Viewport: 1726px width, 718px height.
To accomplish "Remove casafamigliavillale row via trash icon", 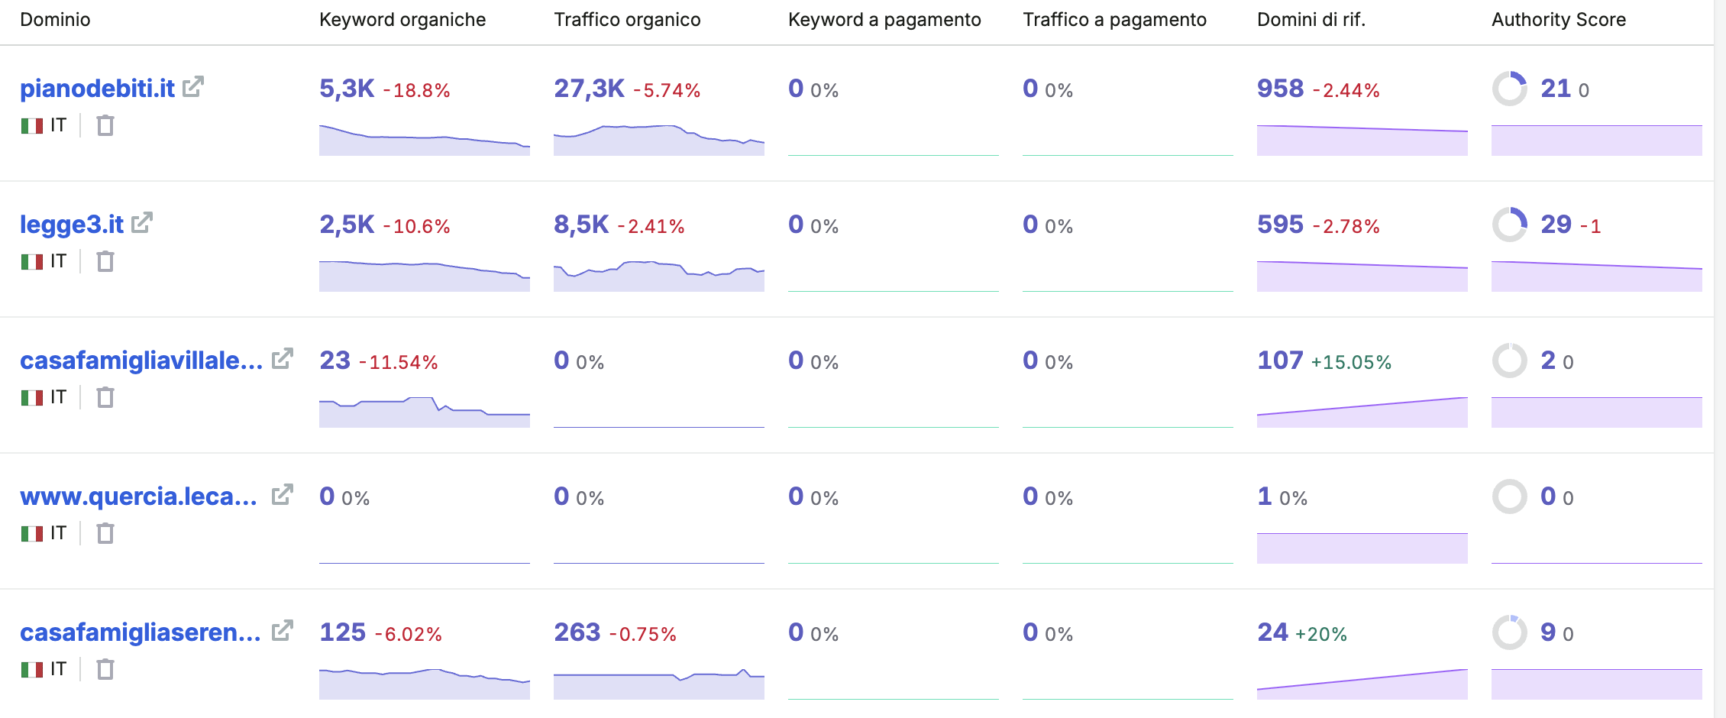I will click(105, 397).
